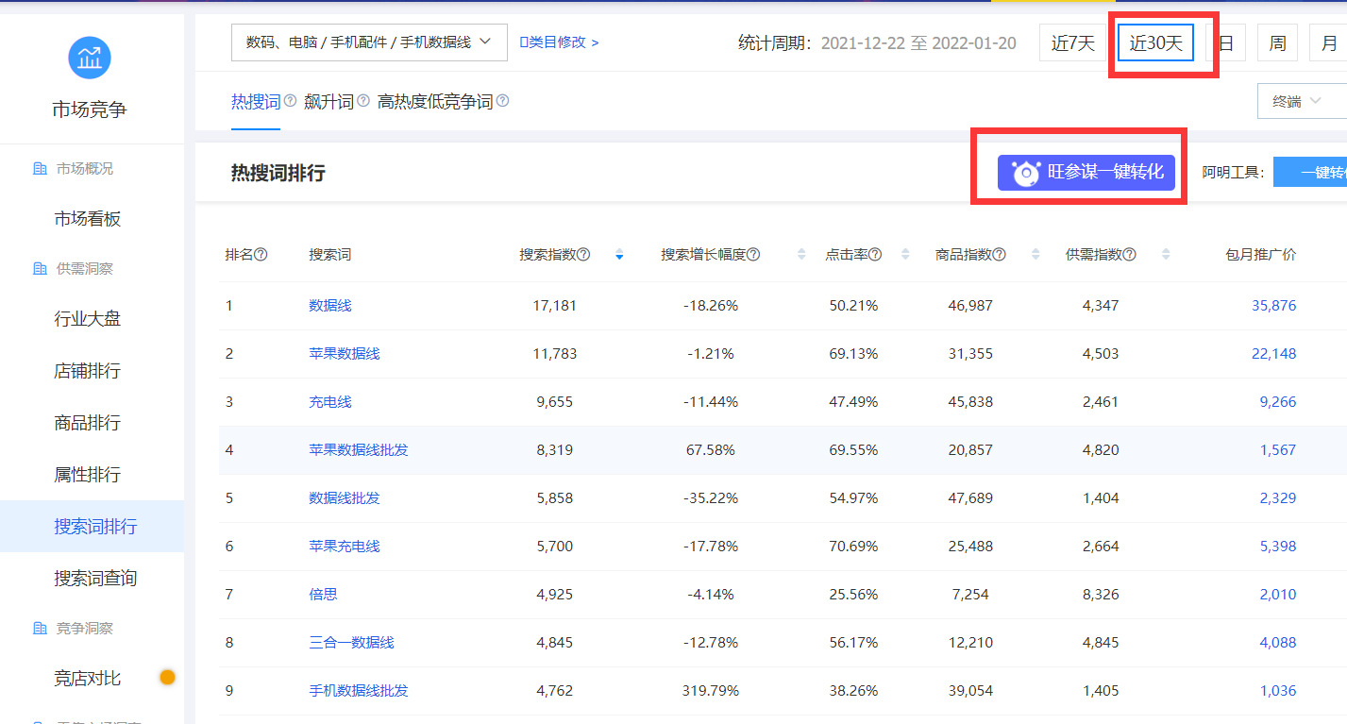1347x724 pixels.
Task: Click the 阿明工具 一键转化 button
Action: point(1310,173)
